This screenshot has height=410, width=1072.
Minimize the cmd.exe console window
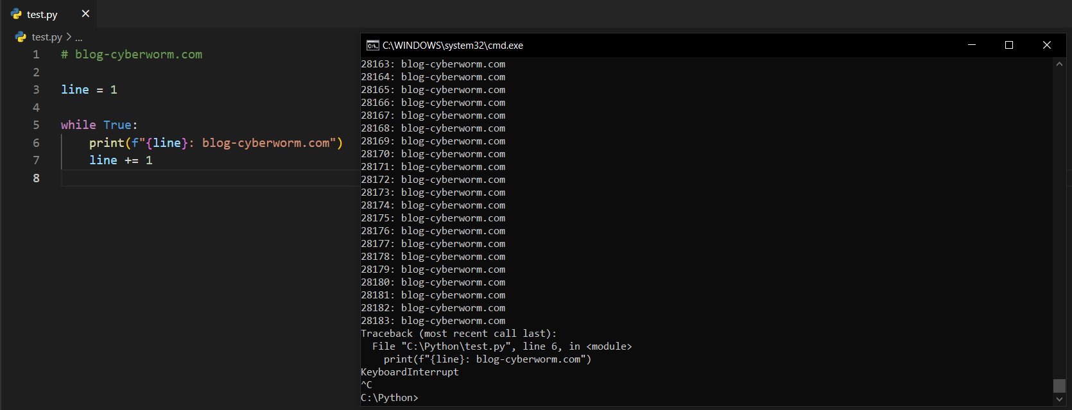[971, 45]
